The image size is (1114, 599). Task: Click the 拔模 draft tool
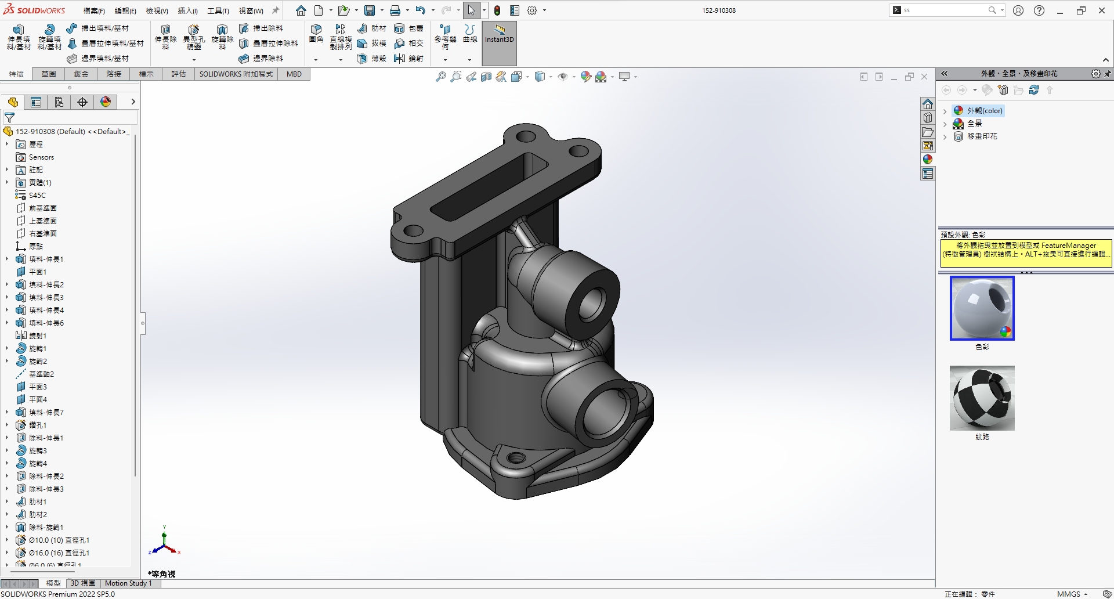(x=372, y=44)
